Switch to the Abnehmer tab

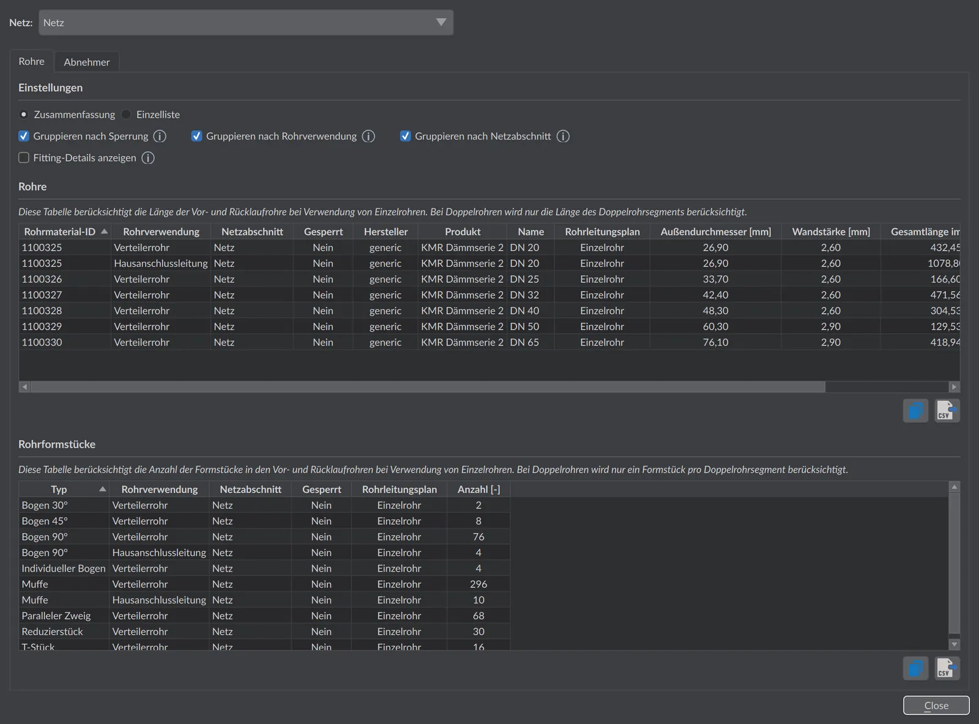[87, 62]
